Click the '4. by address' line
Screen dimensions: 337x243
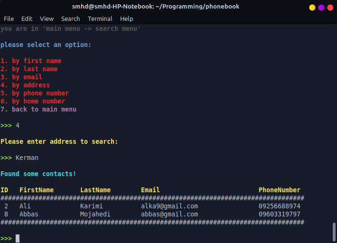click(x=25, y=85)
